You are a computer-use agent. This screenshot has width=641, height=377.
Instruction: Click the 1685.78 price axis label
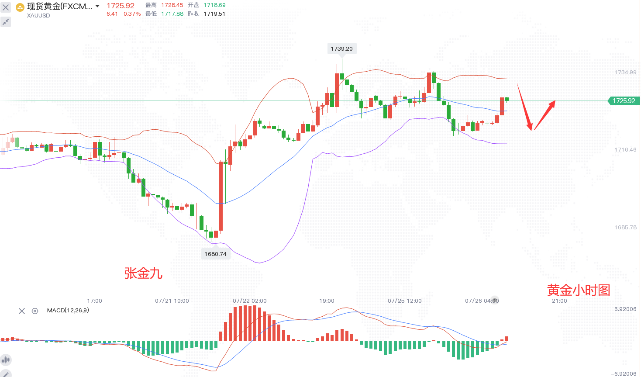click(x=625, y=228)
